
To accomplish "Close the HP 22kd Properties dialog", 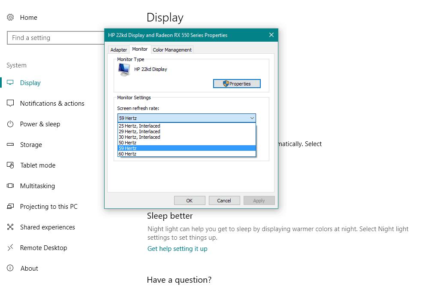I will click(271, 35).
